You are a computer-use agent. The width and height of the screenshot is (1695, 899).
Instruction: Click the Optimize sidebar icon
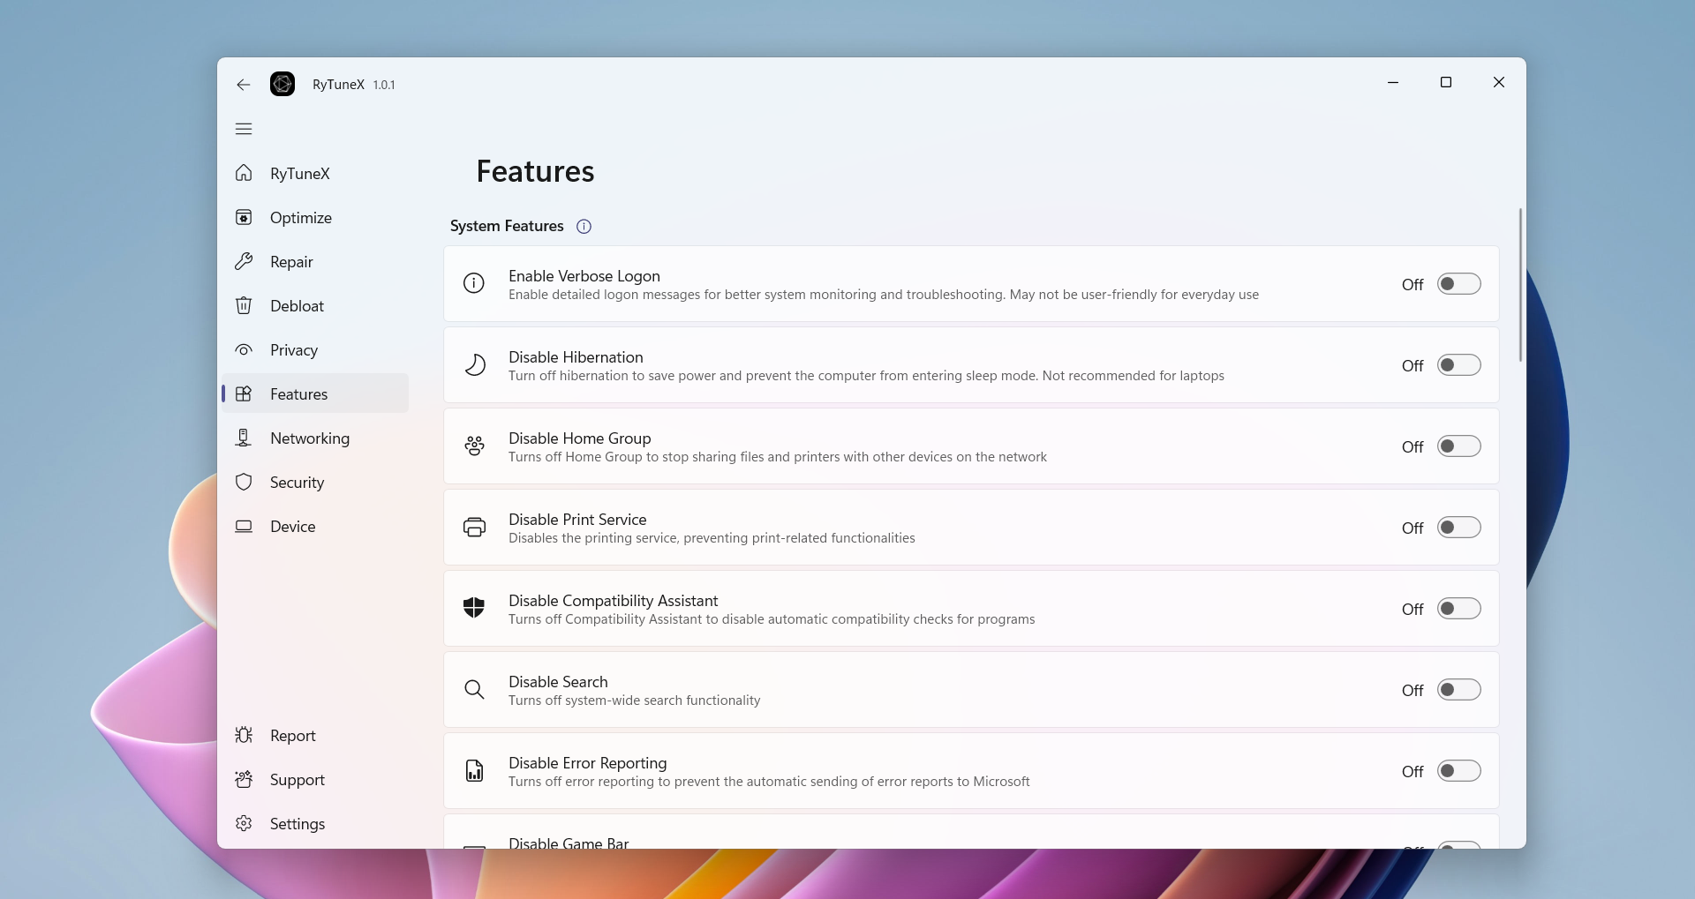(244, 217)
